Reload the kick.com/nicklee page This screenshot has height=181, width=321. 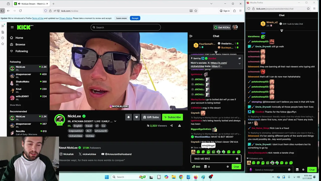pyautogui.click(x=20, y=11)
